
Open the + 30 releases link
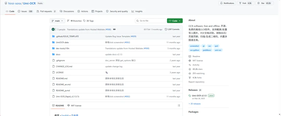195,104
